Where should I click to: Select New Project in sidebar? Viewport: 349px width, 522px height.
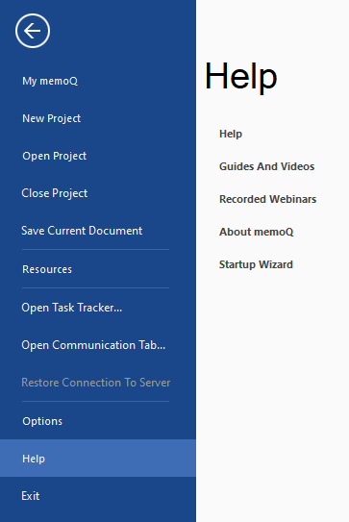tap(51, 118)
